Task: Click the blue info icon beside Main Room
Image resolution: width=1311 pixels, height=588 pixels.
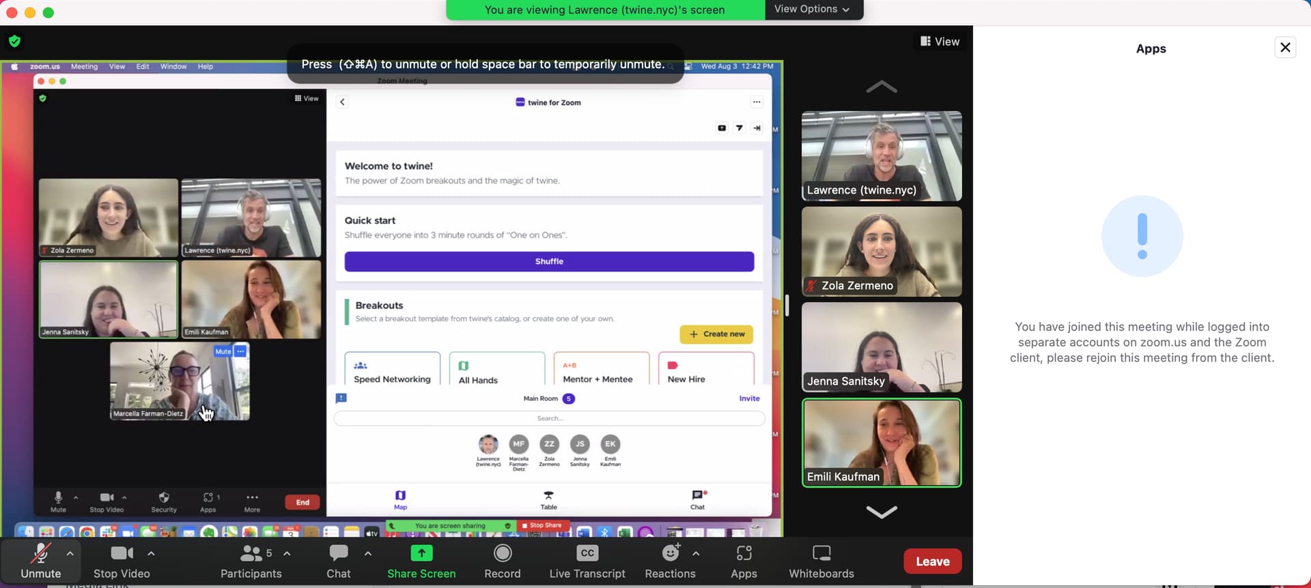Action: [x=341, y=398]
